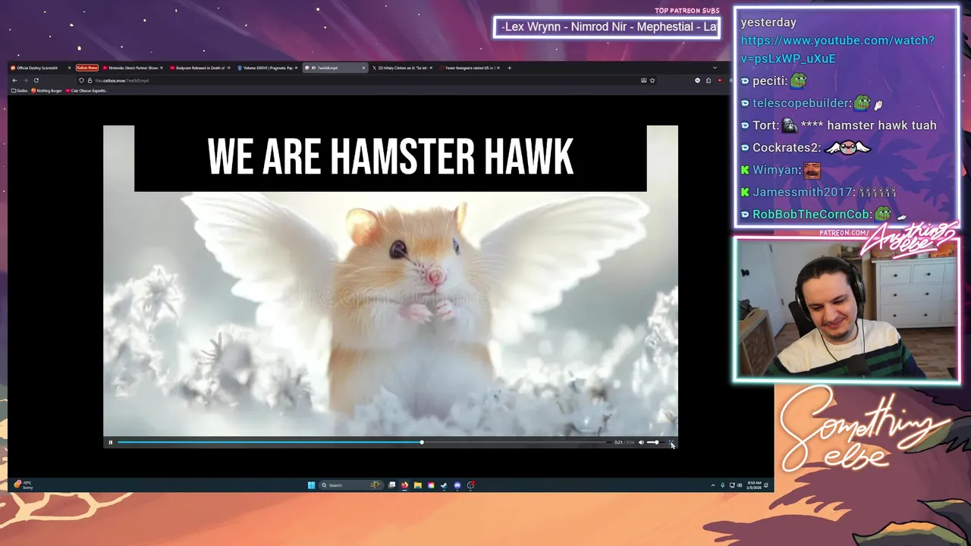Open Windows Start menu
971x546 pixels.
(x=311, y=485)
